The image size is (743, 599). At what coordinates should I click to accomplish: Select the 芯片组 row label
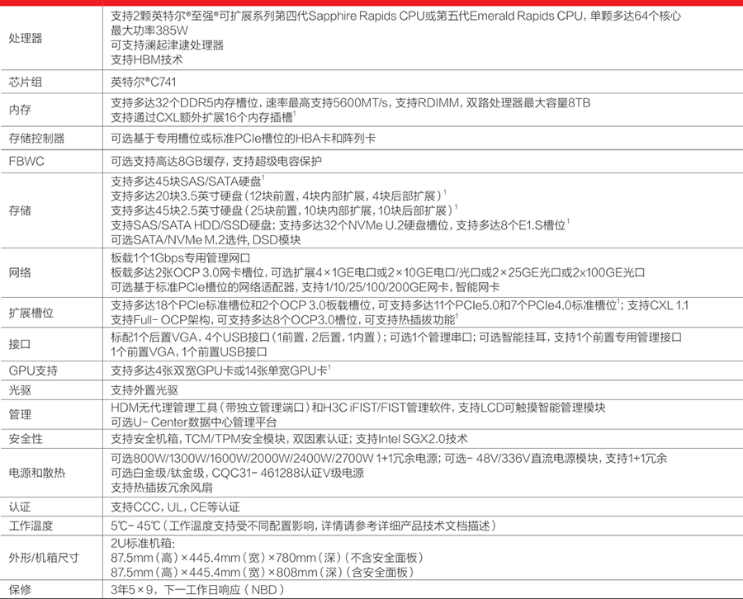(x=26, y=82)
